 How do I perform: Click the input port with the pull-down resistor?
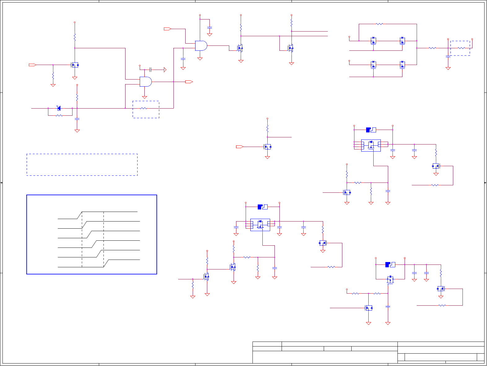click(33, 65)
